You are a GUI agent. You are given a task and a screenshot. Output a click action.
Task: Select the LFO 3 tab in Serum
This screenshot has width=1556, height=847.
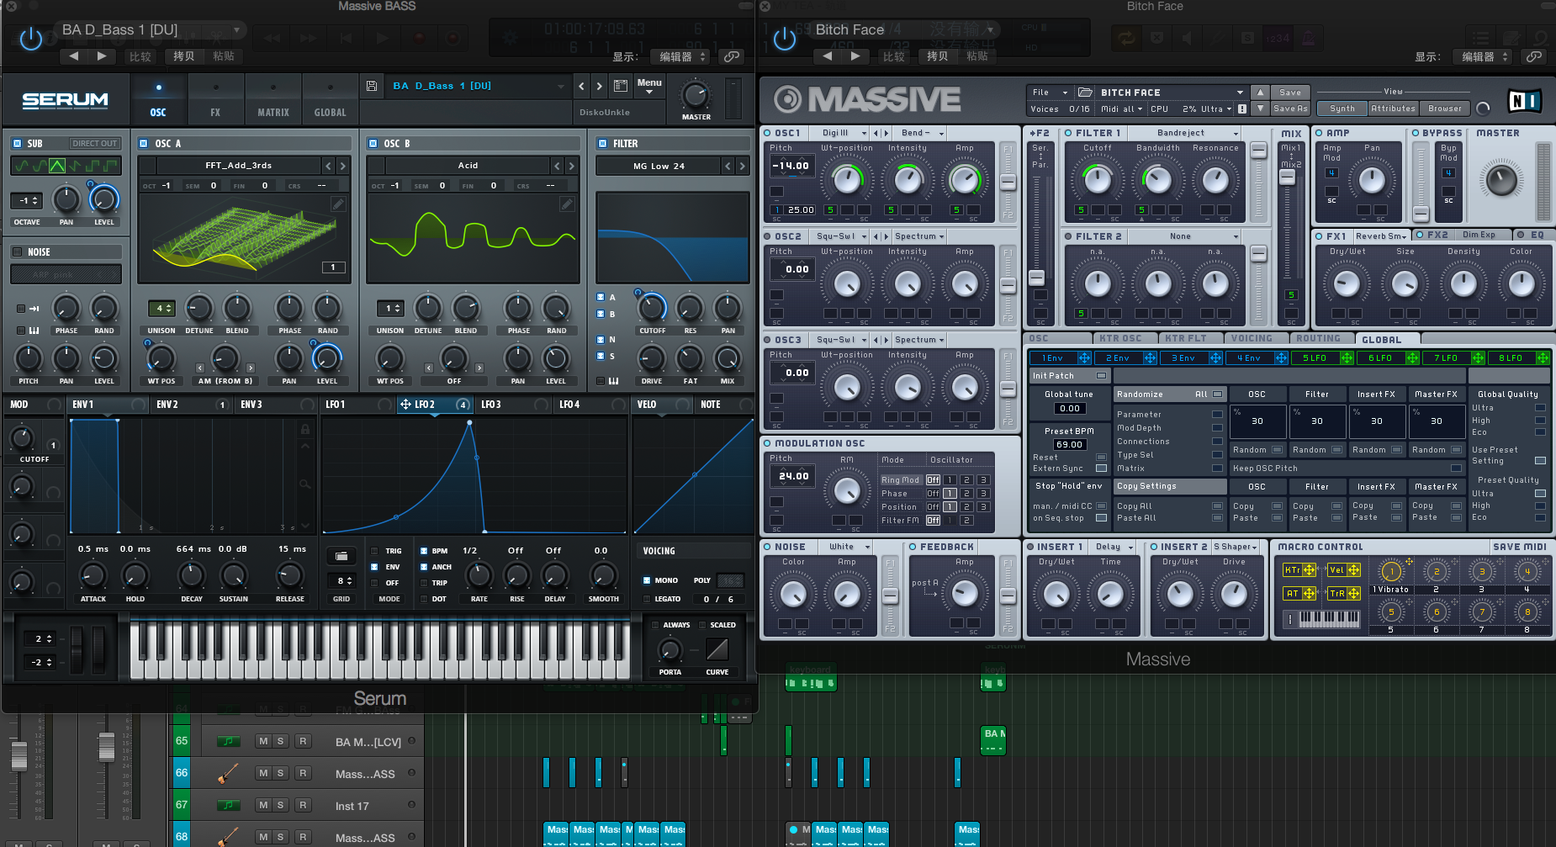(511, 405)
